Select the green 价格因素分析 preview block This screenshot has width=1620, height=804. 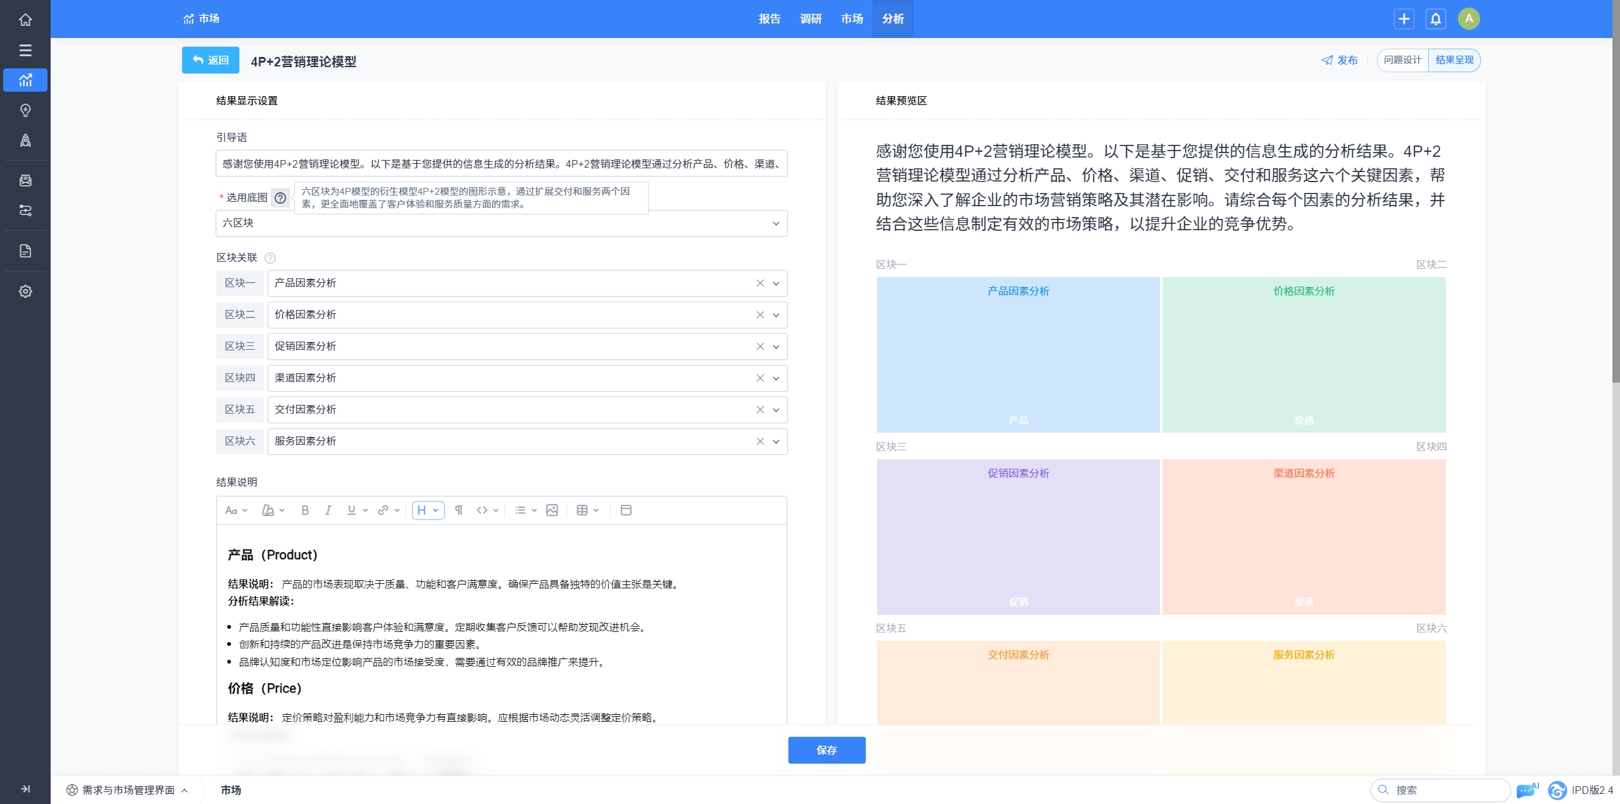pos(1304,355)
